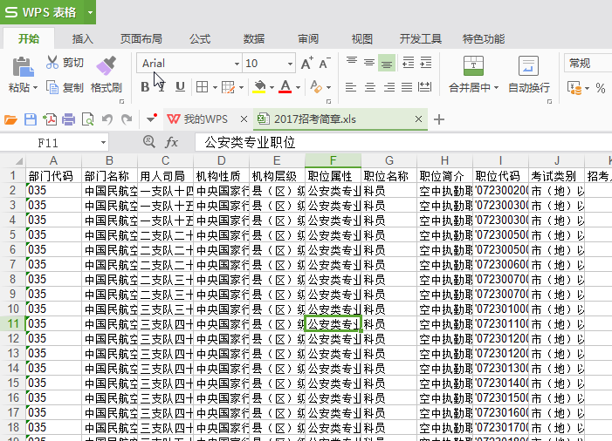Expand borders dropdown arrow
This screenshot has width=612, height=441.
[215, 87]
